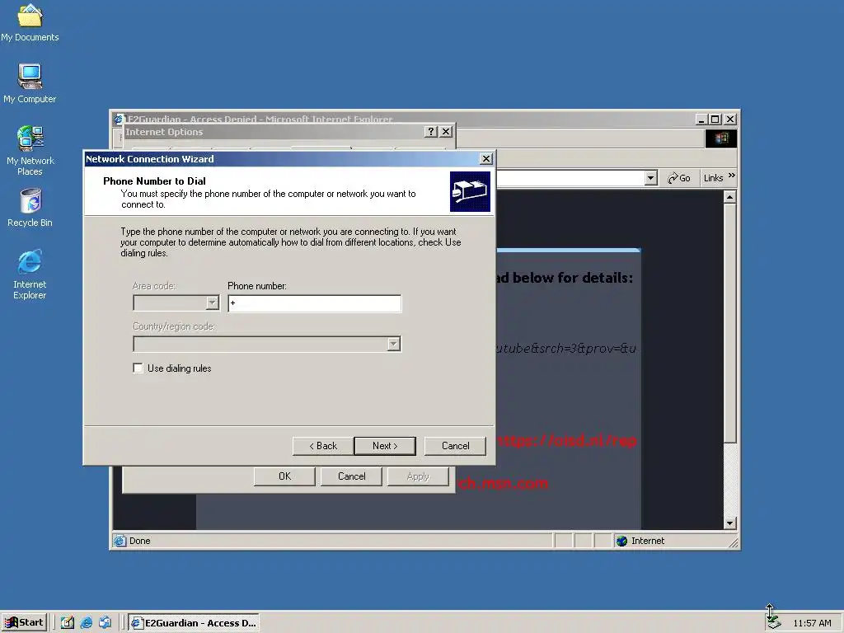This screenshot has height=633, width=844.
Task: Select the Recycle Bin icon
Action: click(x=30, y=207)
